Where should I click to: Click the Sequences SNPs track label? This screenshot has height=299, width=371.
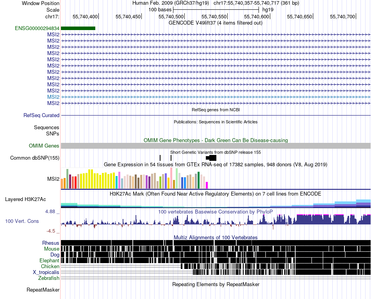[x=46, y=131]
